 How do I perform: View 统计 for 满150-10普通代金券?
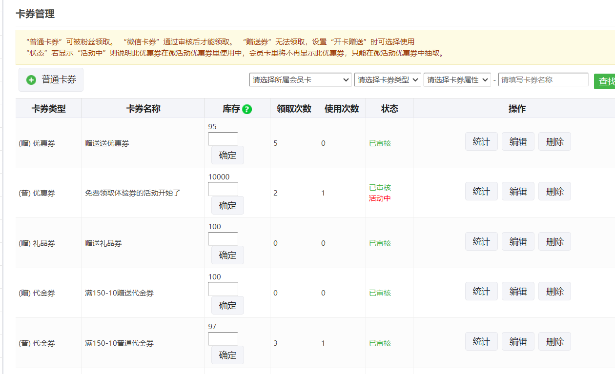481,341
